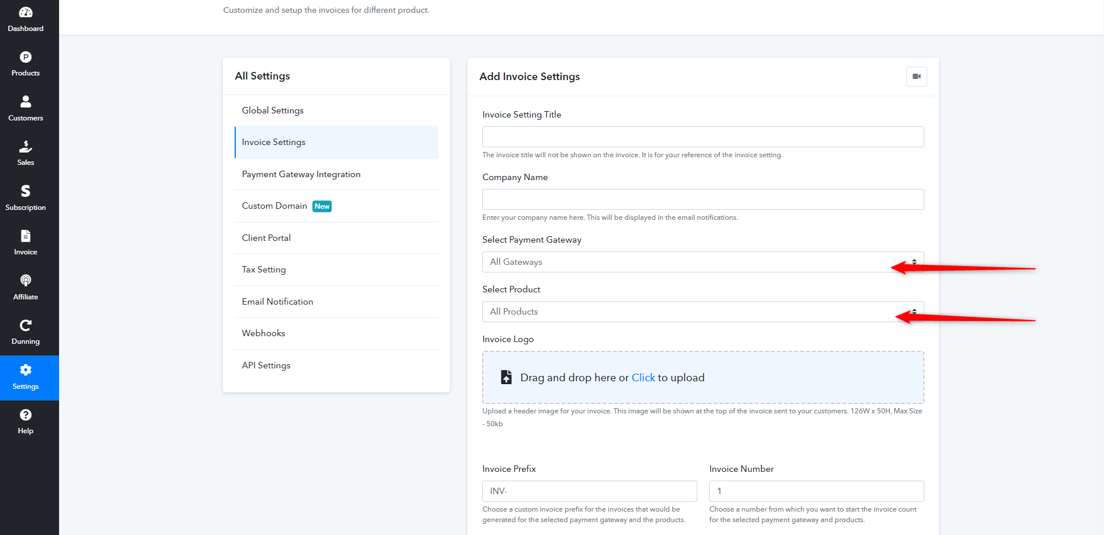Open the Invoice sidebar icon
The width and height of the screenshot is (1104, 535).
click(26, 236)
